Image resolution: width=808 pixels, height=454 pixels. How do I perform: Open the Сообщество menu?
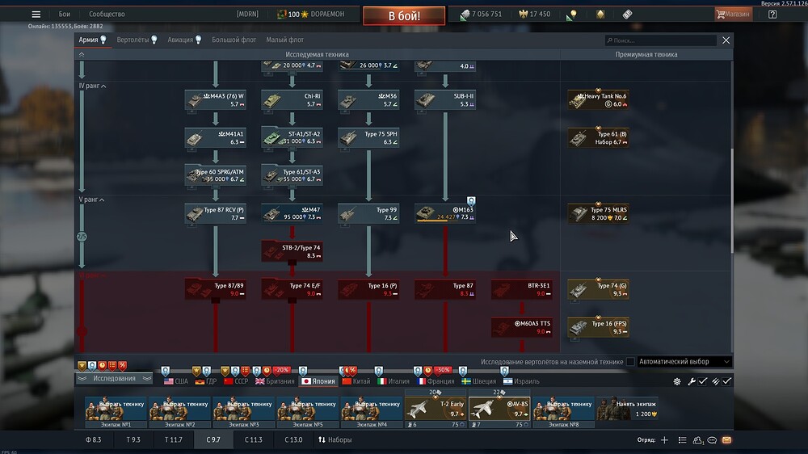(x=107, y=14)
